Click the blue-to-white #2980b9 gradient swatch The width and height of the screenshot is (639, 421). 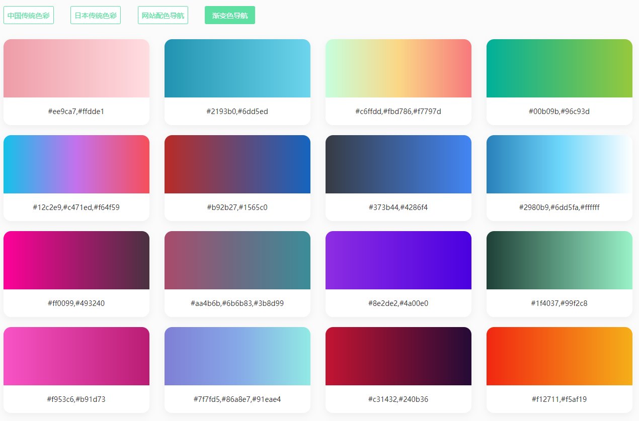[x=560, y=164]
